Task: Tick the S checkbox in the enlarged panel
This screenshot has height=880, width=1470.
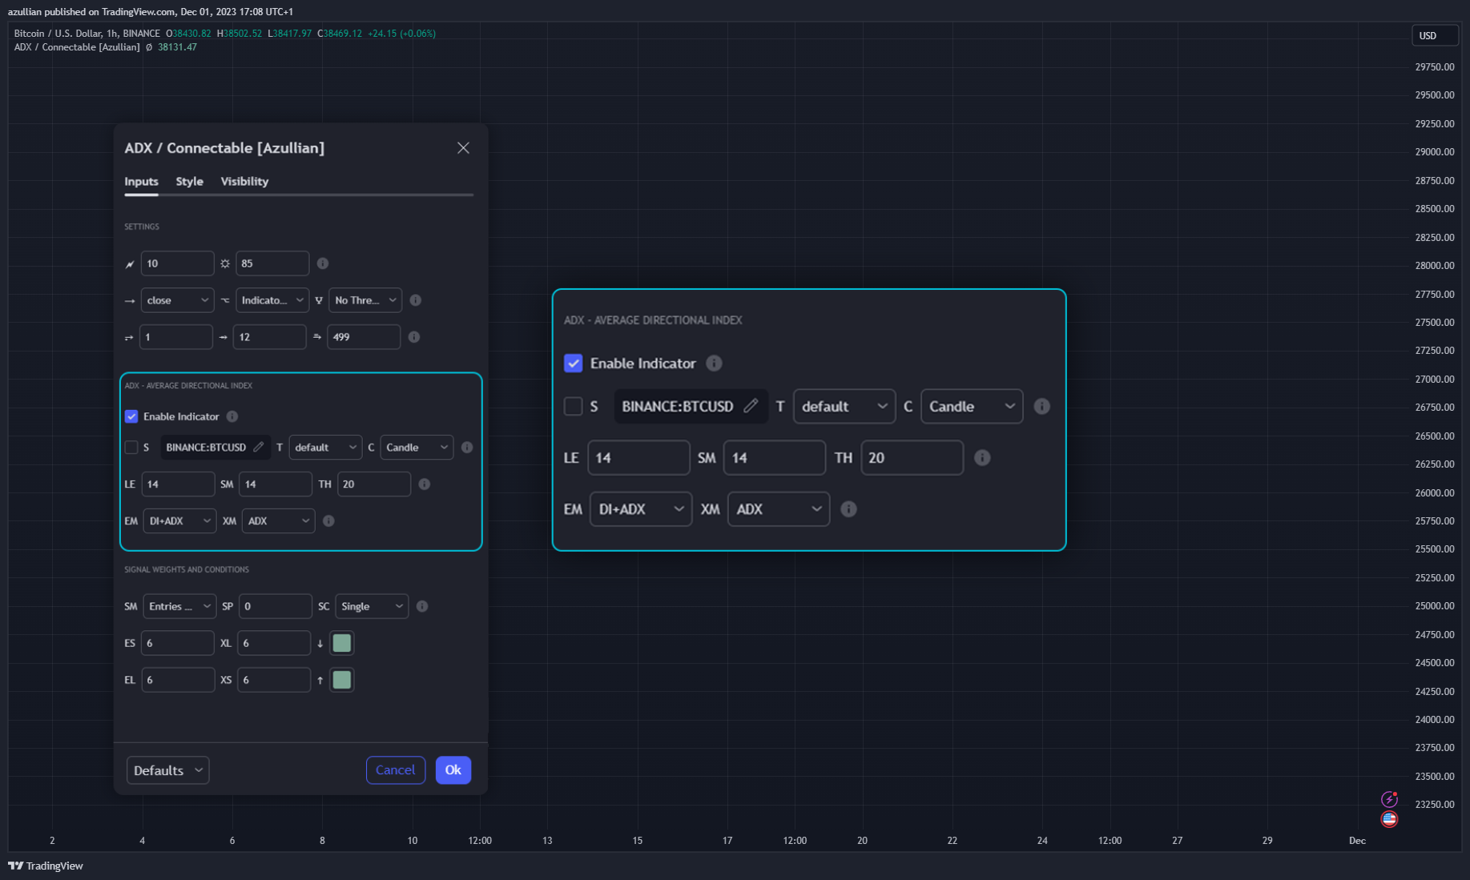Action: click(573, 406)
